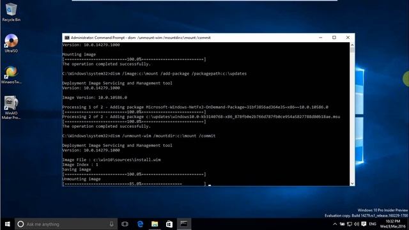Click the console scrollbar up arrow

point(352,45)
